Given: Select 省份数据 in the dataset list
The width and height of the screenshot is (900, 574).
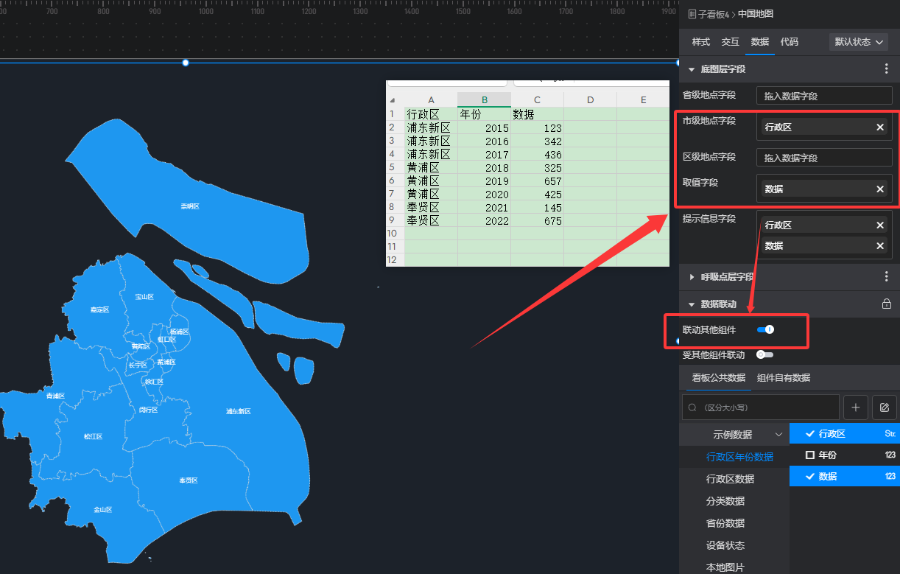Looking at the screenshot, I should (x=725, y=523).
